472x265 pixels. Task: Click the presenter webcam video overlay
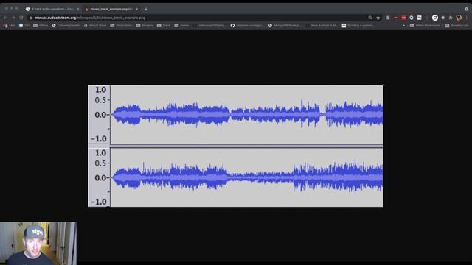click(x=38, y=244)
